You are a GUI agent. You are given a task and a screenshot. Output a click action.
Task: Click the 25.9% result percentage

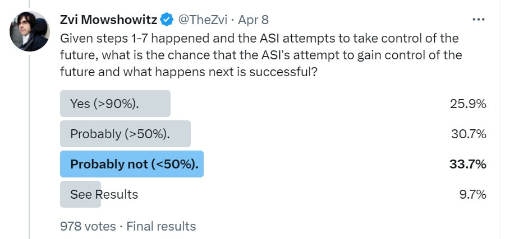point(469,104)
